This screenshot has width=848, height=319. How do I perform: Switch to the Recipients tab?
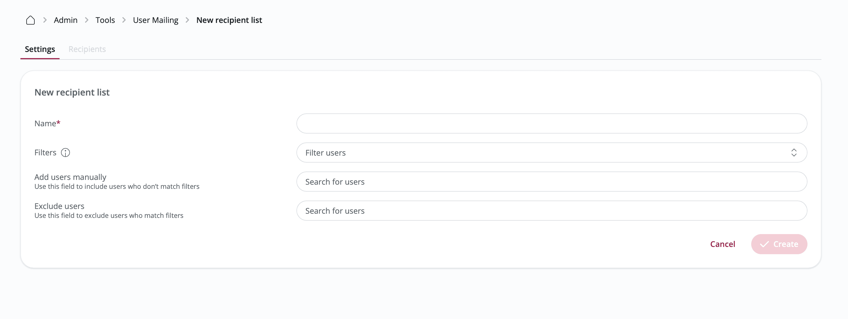pyautogui.click(x=87, y=49)
